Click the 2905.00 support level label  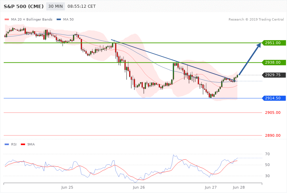(x=273, y=112)
